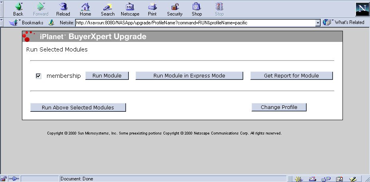Click the Netscape N logo

pyautogui.click(x=362, y=10)
